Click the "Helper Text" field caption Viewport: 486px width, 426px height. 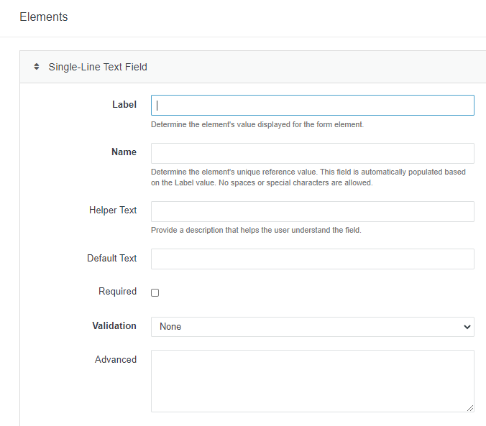(x=113, y=210)
